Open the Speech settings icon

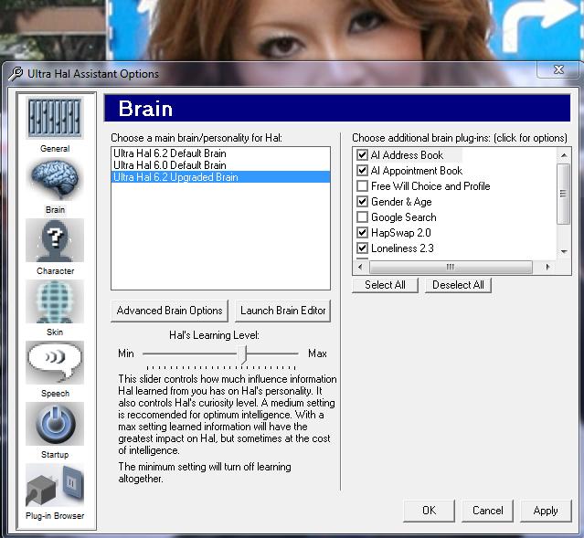click(x=55, y=363)
